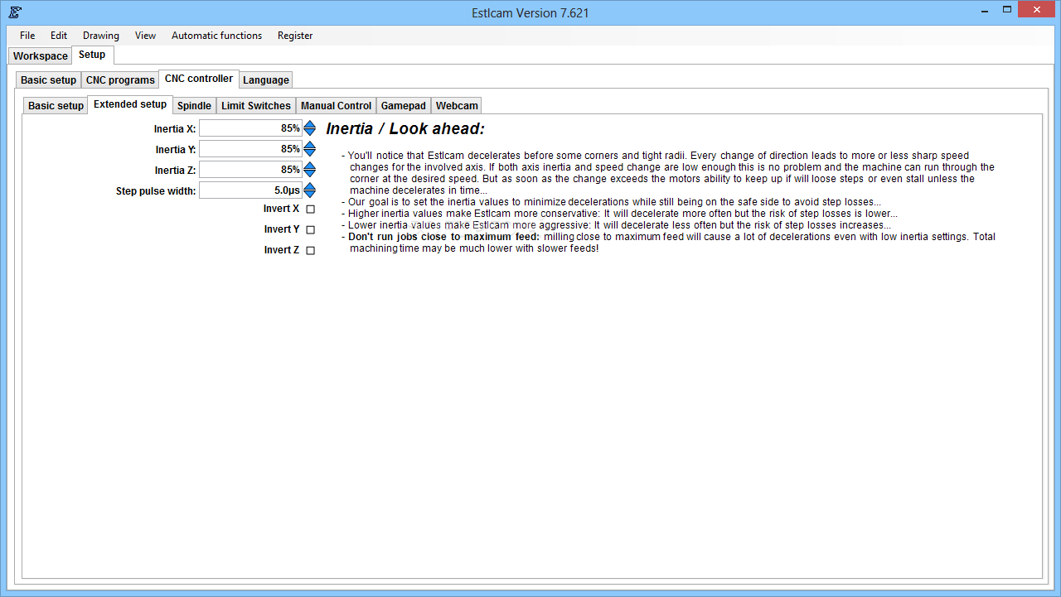The image size is (1061, 597).
Task: Open the Drawing menu
Action: pos(101,36)
